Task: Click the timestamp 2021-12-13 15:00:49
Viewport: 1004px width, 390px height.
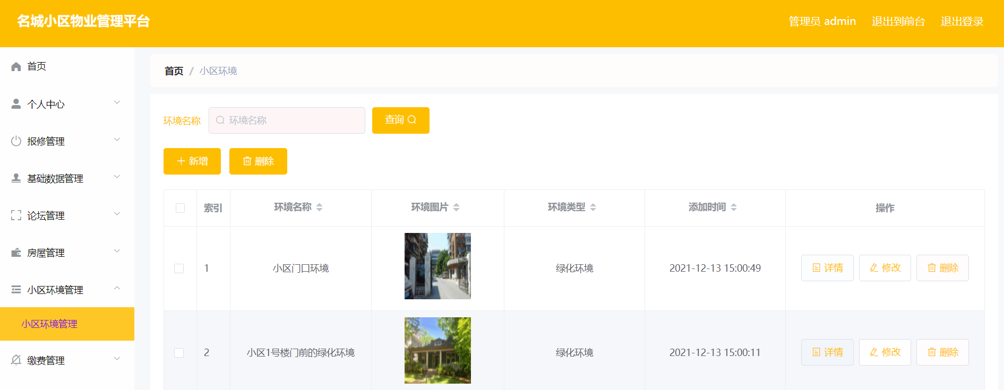Action: 715,268
